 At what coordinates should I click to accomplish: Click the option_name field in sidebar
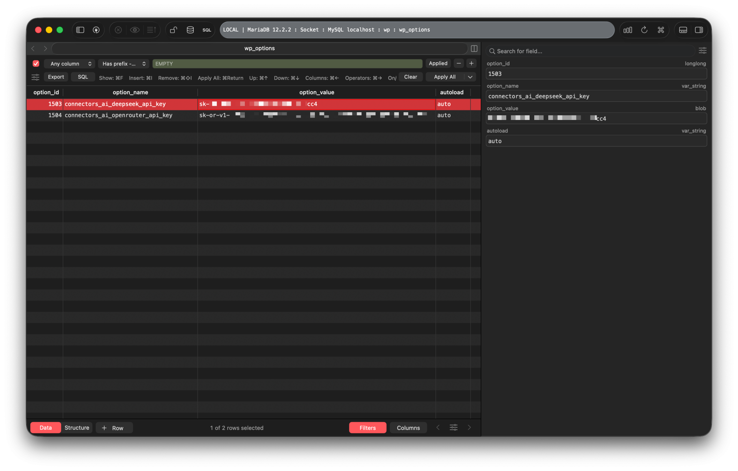click(596, 96)
